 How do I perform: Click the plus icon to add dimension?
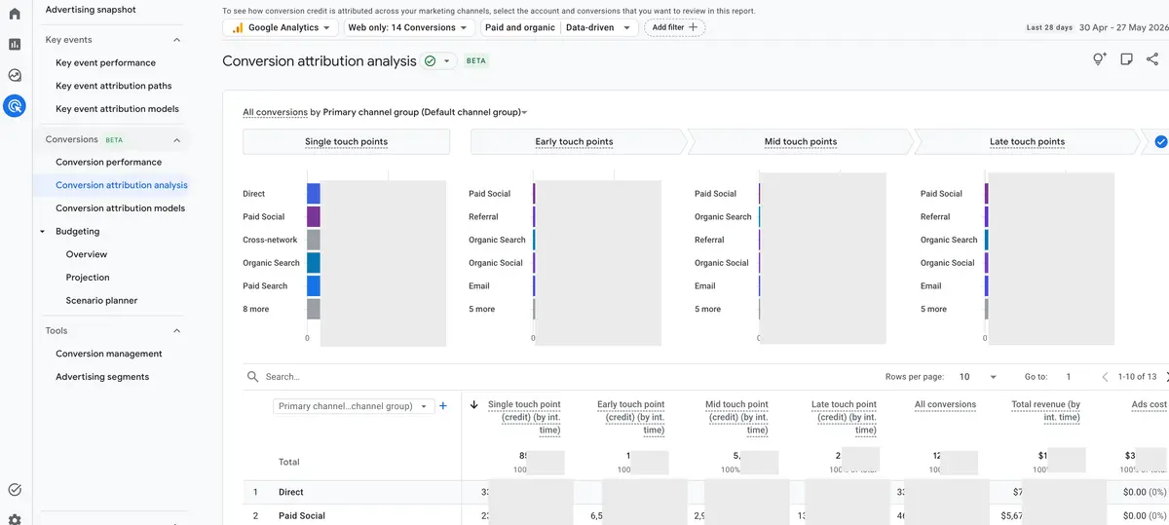[443, 406]
